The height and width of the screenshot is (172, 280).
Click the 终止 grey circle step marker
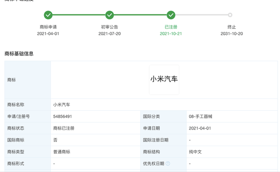[x=230, y=15]
